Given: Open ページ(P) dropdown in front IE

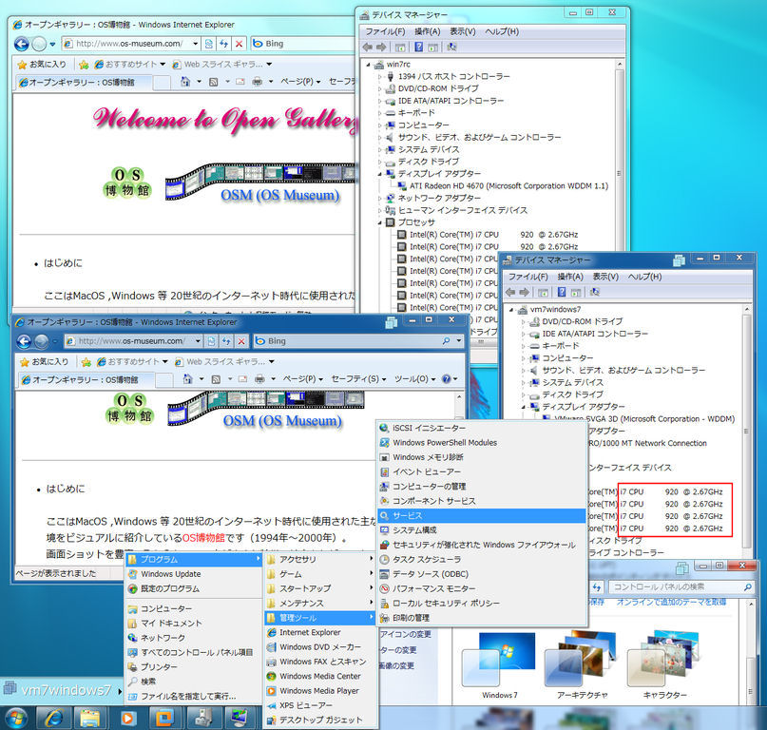Looking at the screenshot, I should 303,378.
